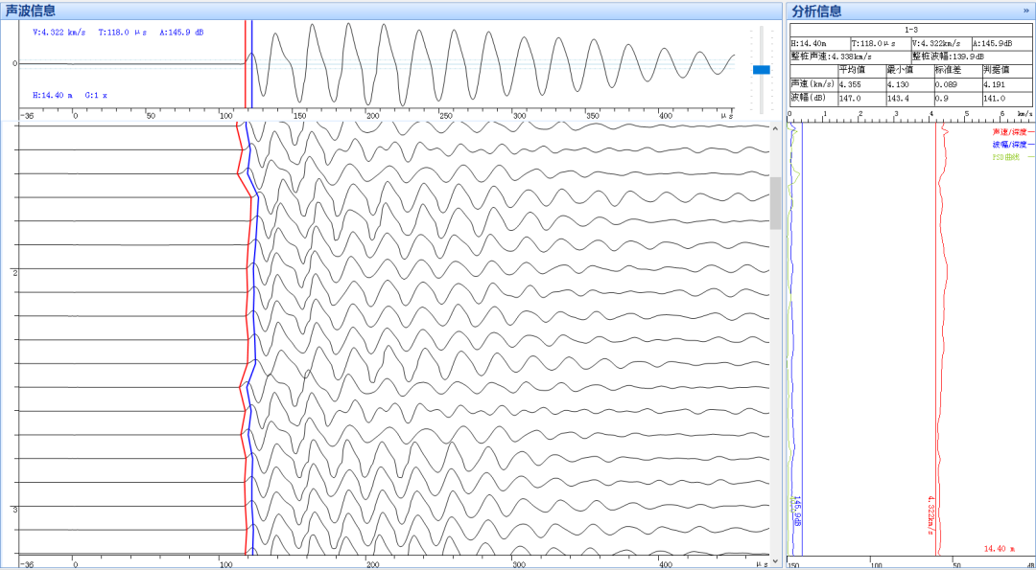Viewport: 1036px width, 570px height.
Task: Click the red 14.40 m depth label
Action: [x=1001, y=549]
